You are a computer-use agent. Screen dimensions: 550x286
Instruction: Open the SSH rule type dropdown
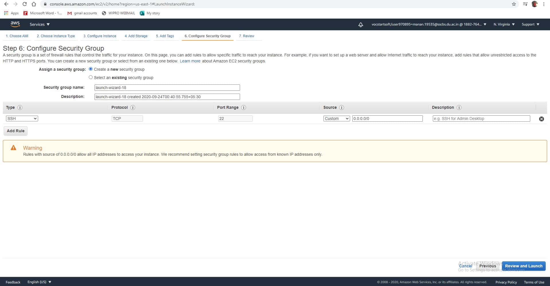tap(22, 119)
